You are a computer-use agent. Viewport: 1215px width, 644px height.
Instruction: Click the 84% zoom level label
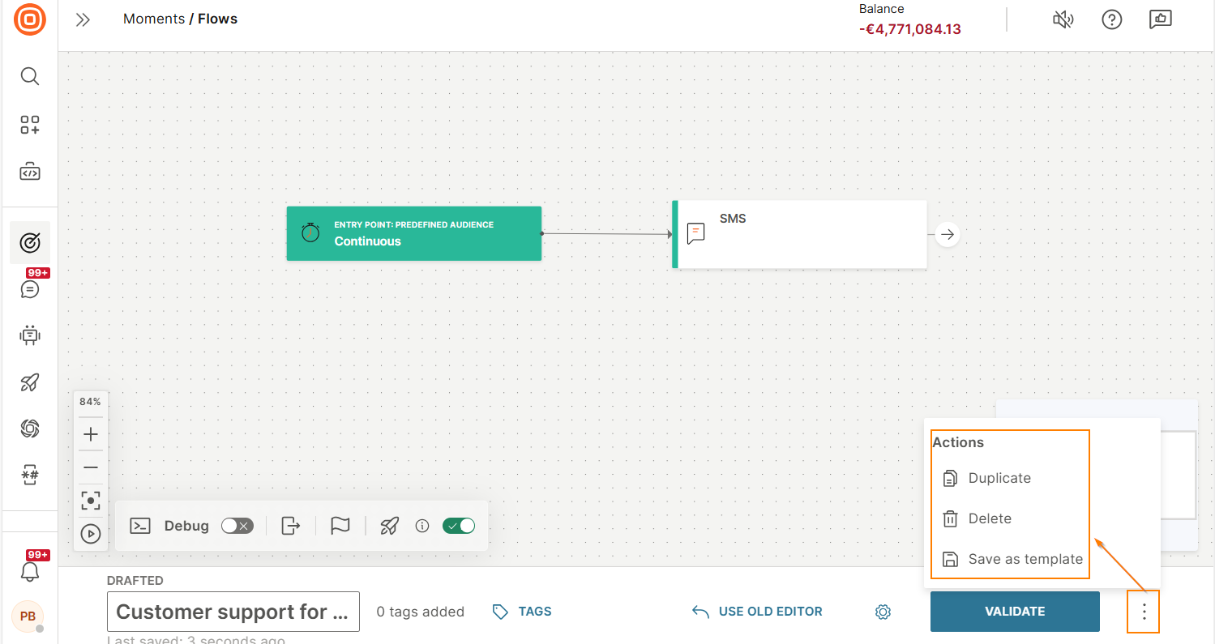(x=91, y=402)
